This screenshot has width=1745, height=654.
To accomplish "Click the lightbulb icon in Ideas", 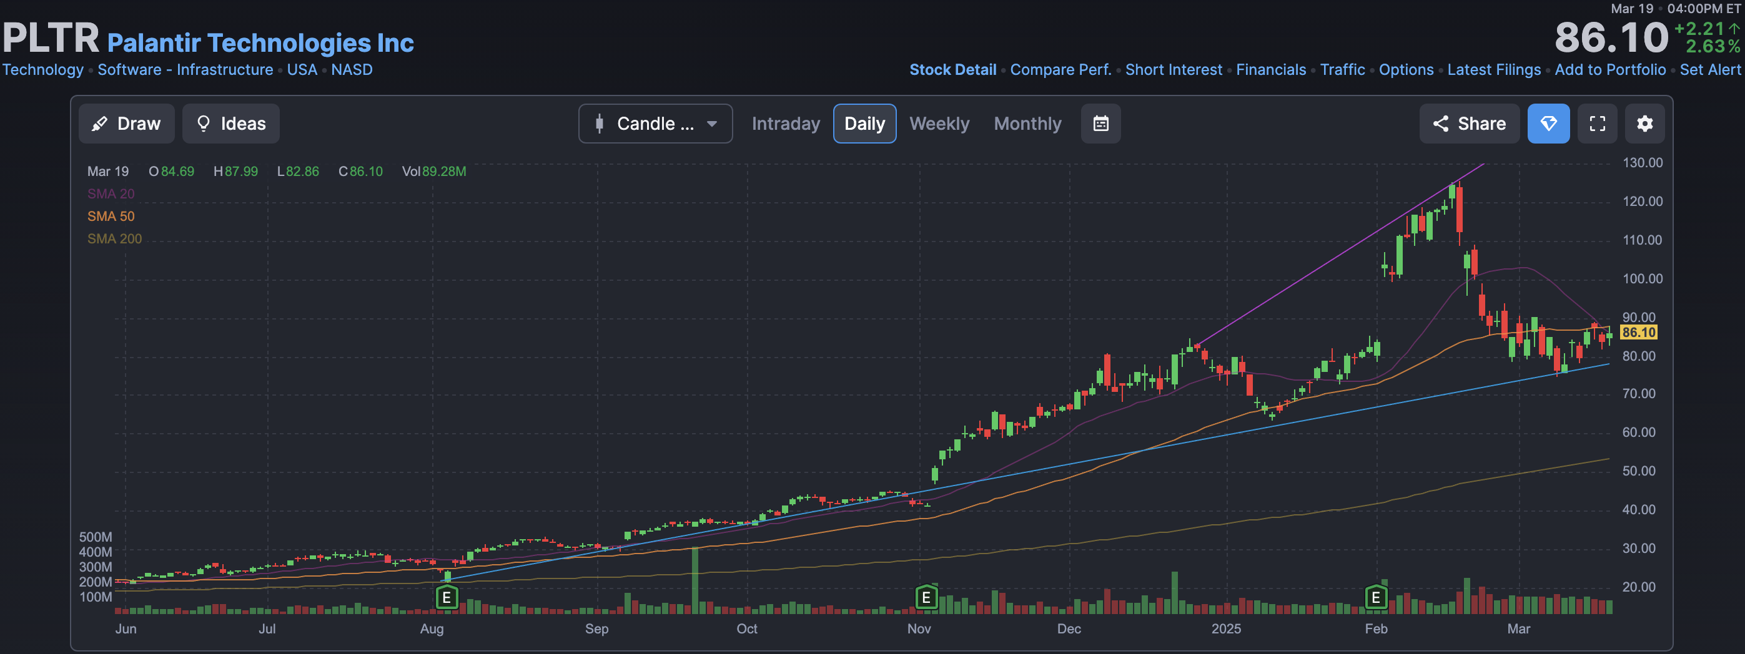I will click(x=203, y=123).
